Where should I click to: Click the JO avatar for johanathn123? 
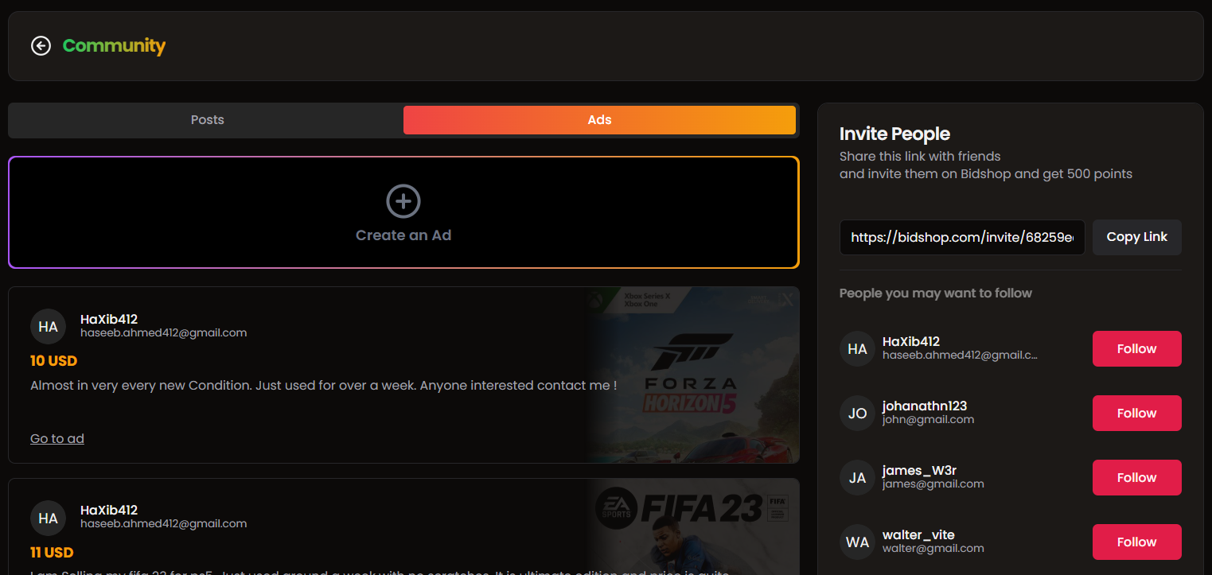point(857,414)
